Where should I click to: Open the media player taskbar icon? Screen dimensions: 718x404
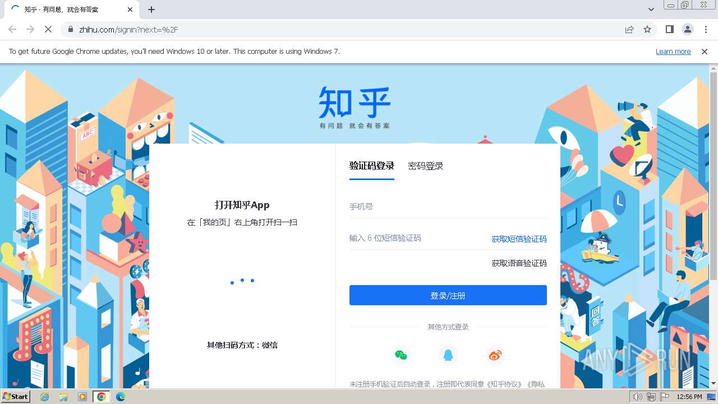(x=82, y=397)
